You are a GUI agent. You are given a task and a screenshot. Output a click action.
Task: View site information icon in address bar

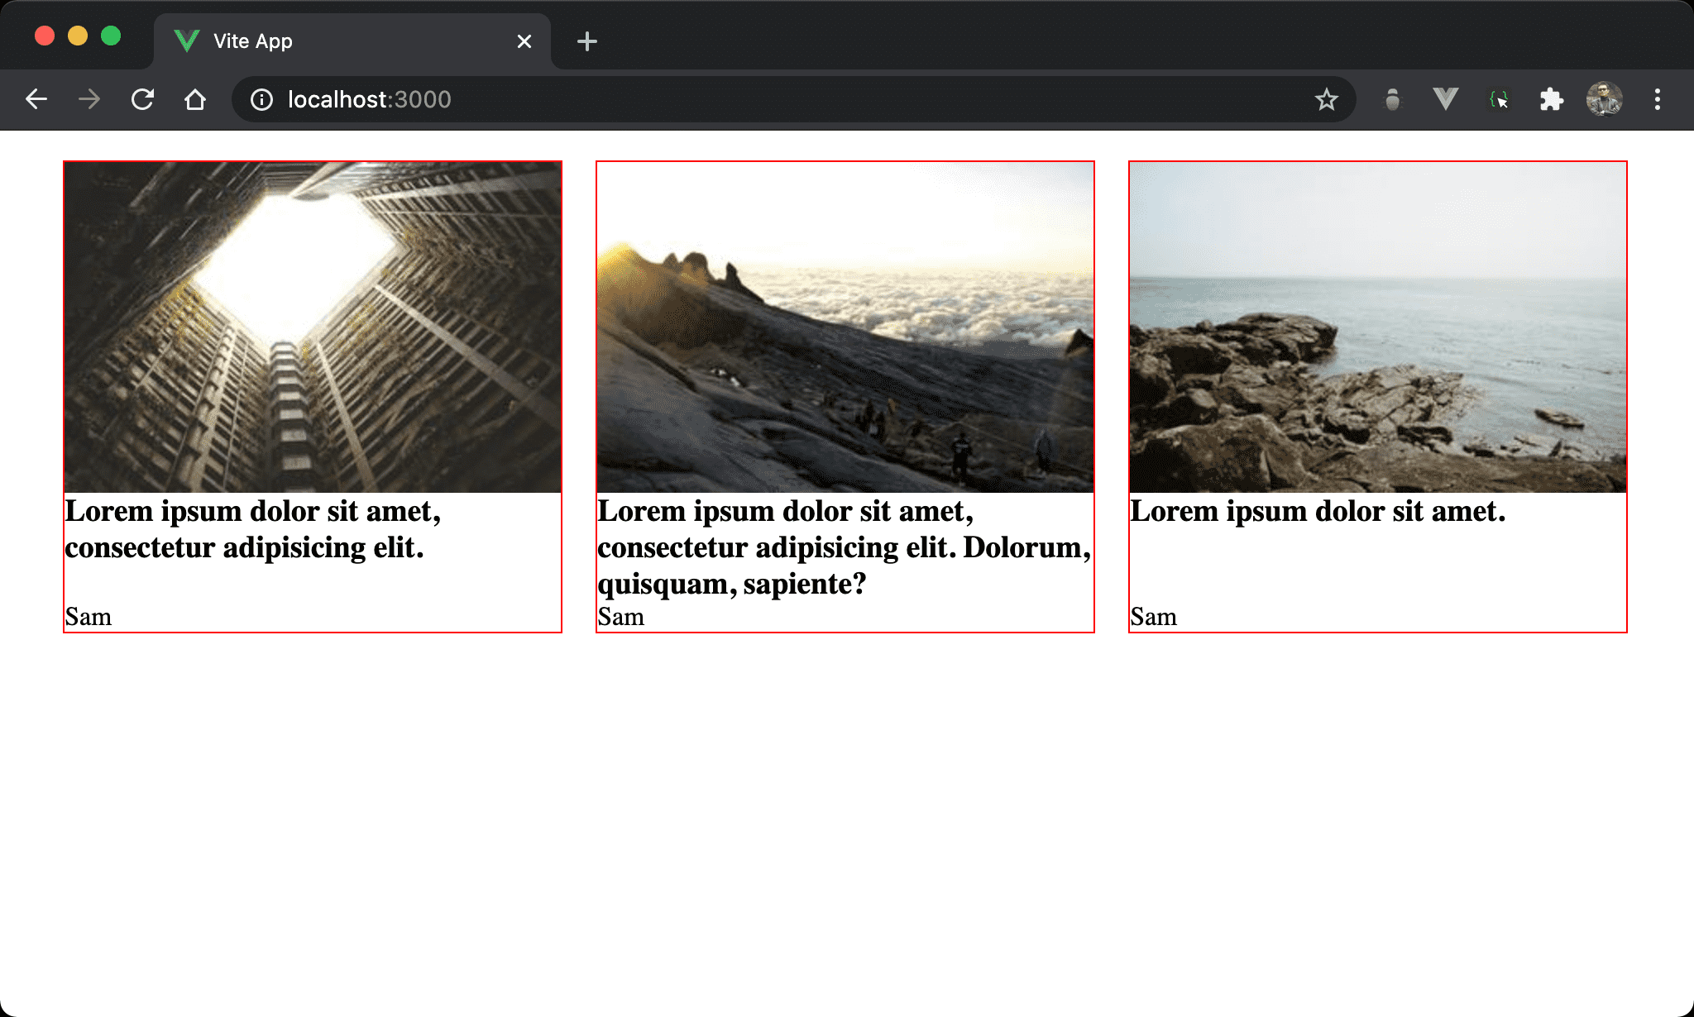(261, 100)
